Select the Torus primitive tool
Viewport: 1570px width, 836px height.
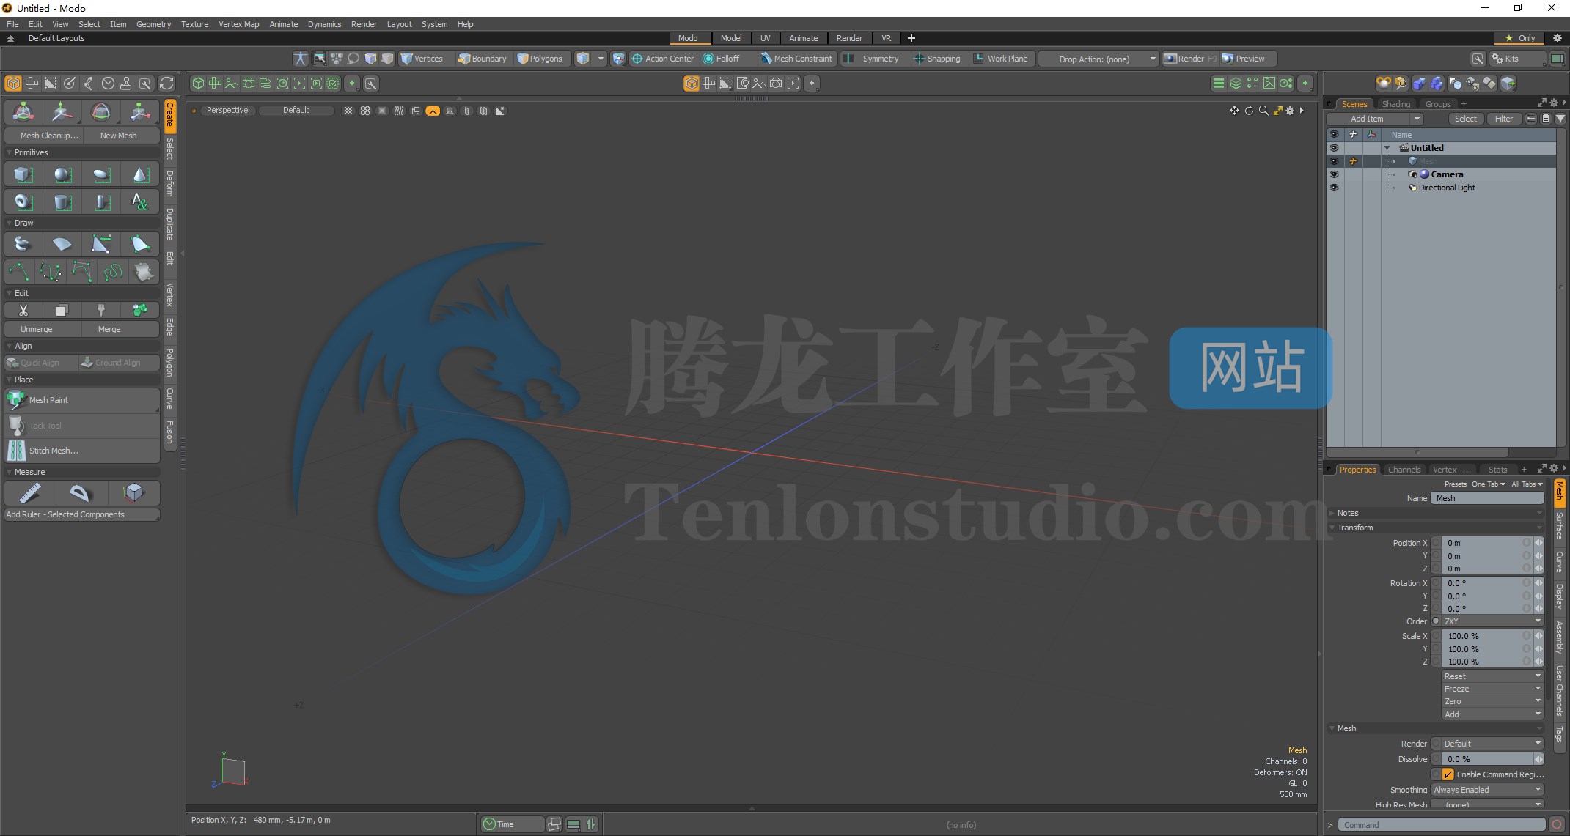23,201
